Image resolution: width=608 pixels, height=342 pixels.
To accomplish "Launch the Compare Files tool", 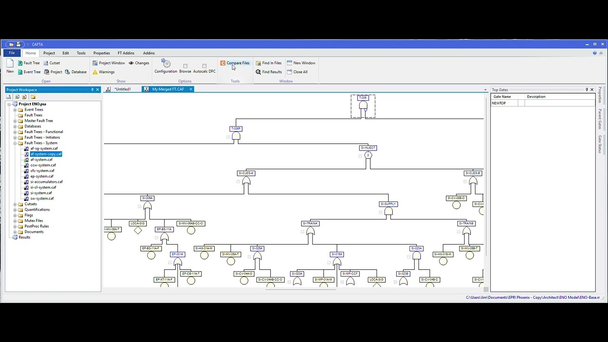I will [x=235, y=63].
